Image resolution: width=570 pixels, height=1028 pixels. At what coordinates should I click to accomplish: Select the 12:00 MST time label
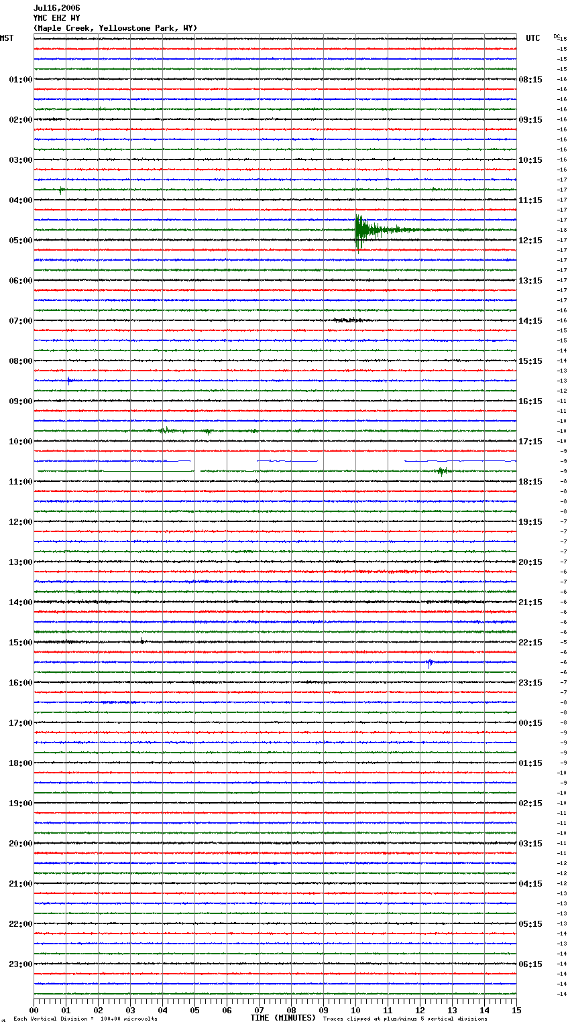[x=21, y=522]
